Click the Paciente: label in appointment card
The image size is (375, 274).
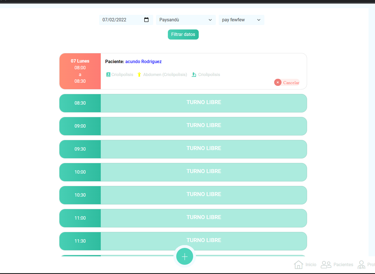pyautogui.click(x=115, y=61)
